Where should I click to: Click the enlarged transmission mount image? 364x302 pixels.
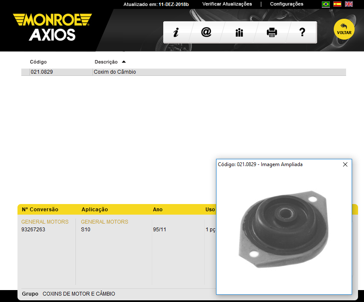pyautogui.click(x=283, y=228)
